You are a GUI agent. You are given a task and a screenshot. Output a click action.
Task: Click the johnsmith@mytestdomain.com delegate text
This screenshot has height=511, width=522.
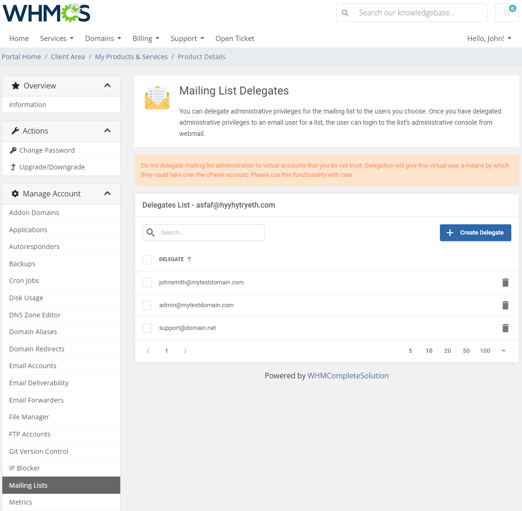(x=201, y=282)
